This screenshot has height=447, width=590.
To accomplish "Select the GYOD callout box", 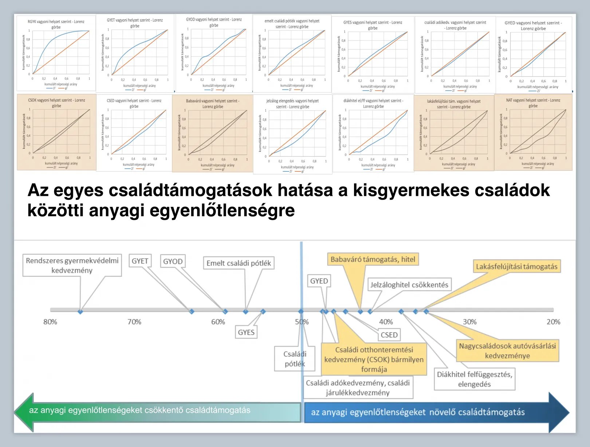I will click(173, 261).
